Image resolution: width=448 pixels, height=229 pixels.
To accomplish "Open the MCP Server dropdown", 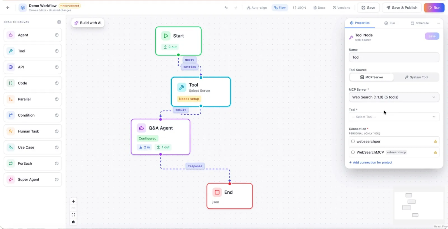I will (394, 97).
